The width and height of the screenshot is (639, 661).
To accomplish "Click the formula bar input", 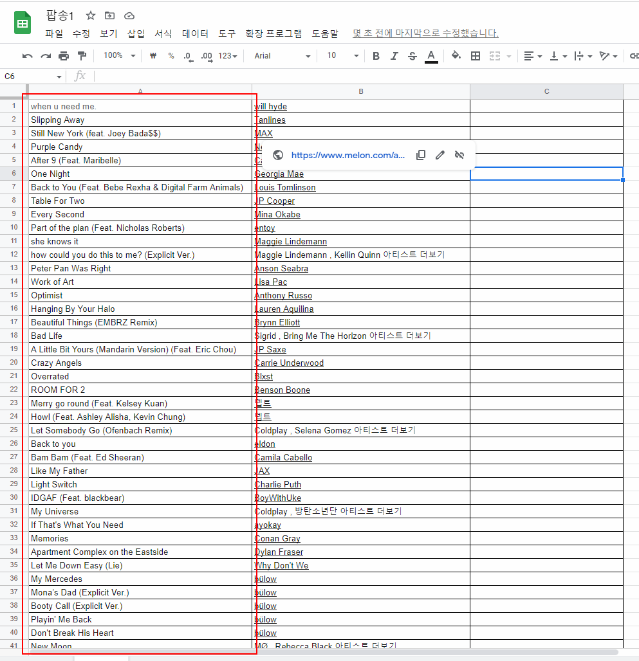I will pos(366,77).
